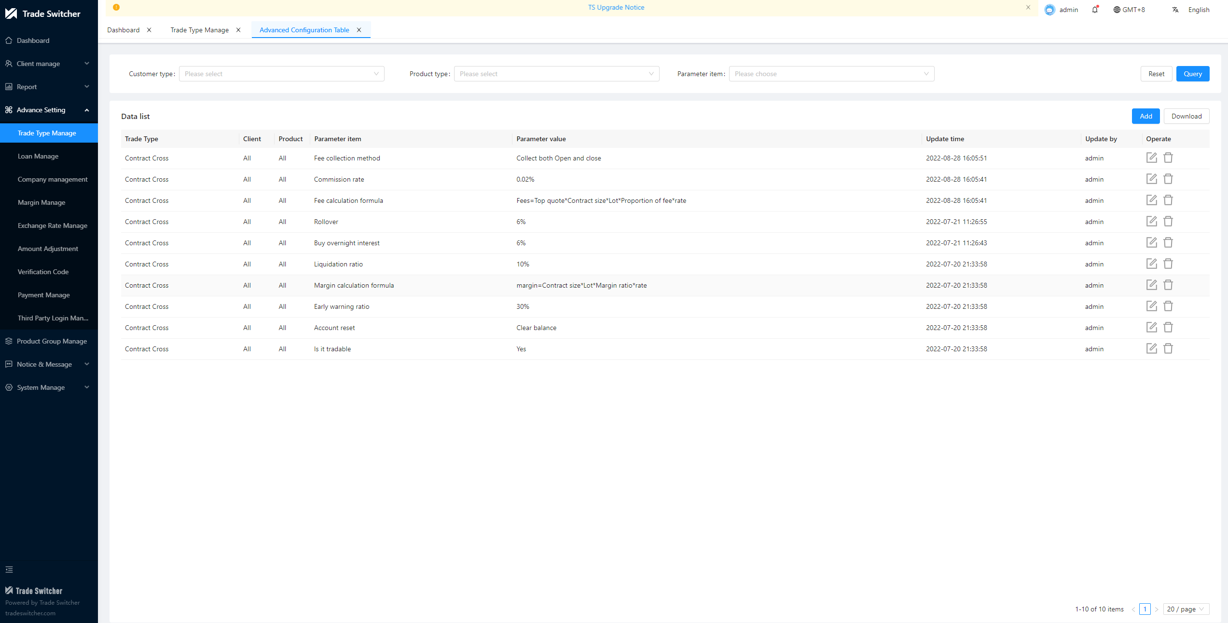Open the TS Upgrade Notice link
1228x623 pixels.
pyautogui.click(x=616, y=7)
